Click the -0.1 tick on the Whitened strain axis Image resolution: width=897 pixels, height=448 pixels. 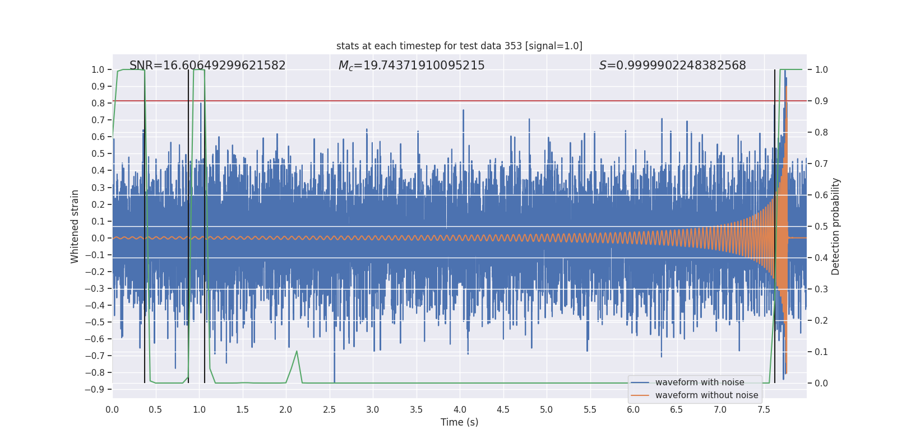point(95,255)
